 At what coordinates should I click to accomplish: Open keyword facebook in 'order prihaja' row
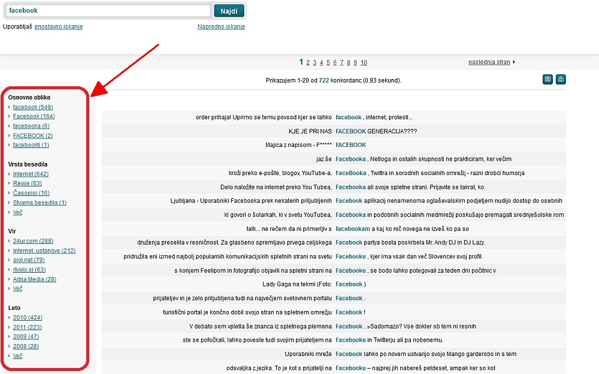coord(349,117)
